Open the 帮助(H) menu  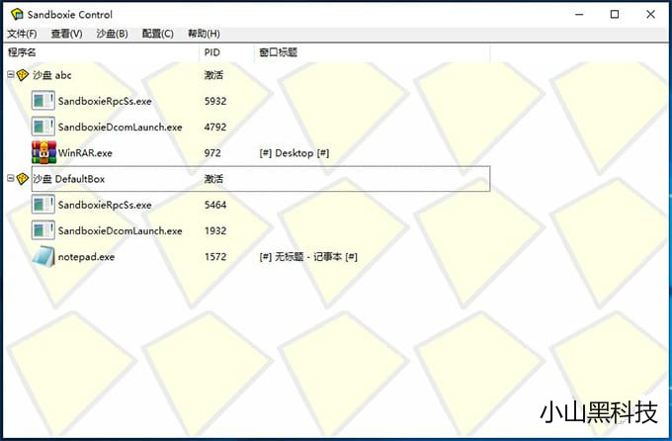[204, 34]
